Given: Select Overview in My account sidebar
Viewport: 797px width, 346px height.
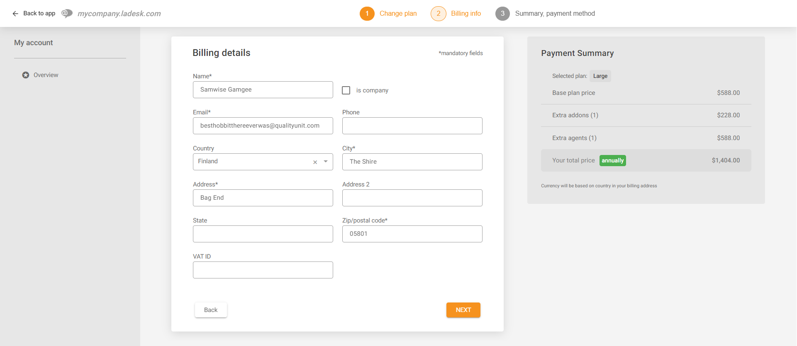Looking at the screenshot, I should point(46,75).
